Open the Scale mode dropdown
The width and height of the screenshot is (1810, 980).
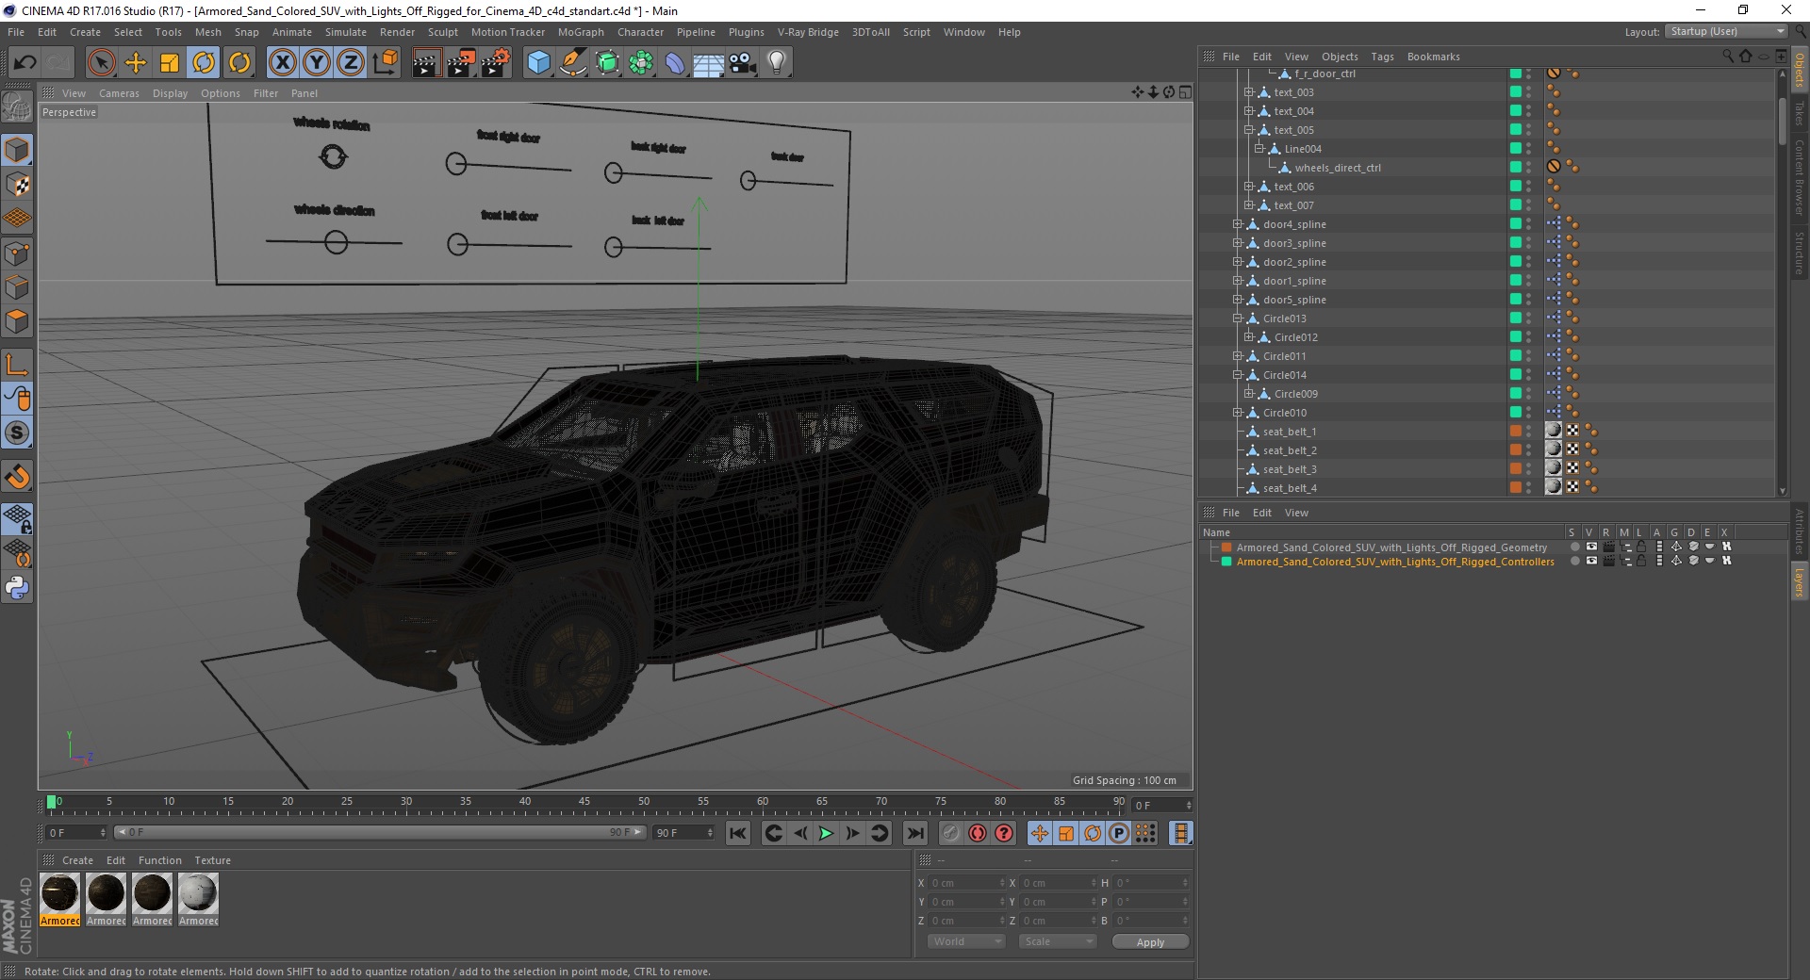tap(1058, 941)
